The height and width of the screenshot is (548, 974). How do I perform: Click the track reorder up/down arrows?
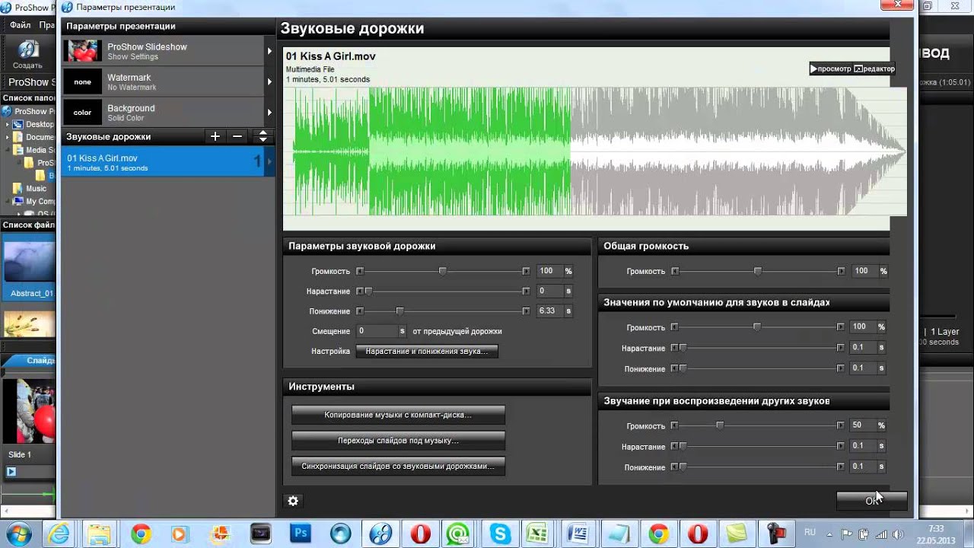click(263, 136)
